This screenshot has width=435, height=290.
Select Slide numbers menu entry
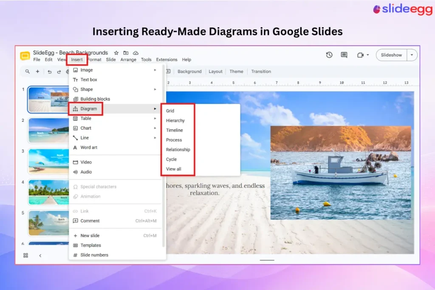pyautogui.click(x=115, y=255)
